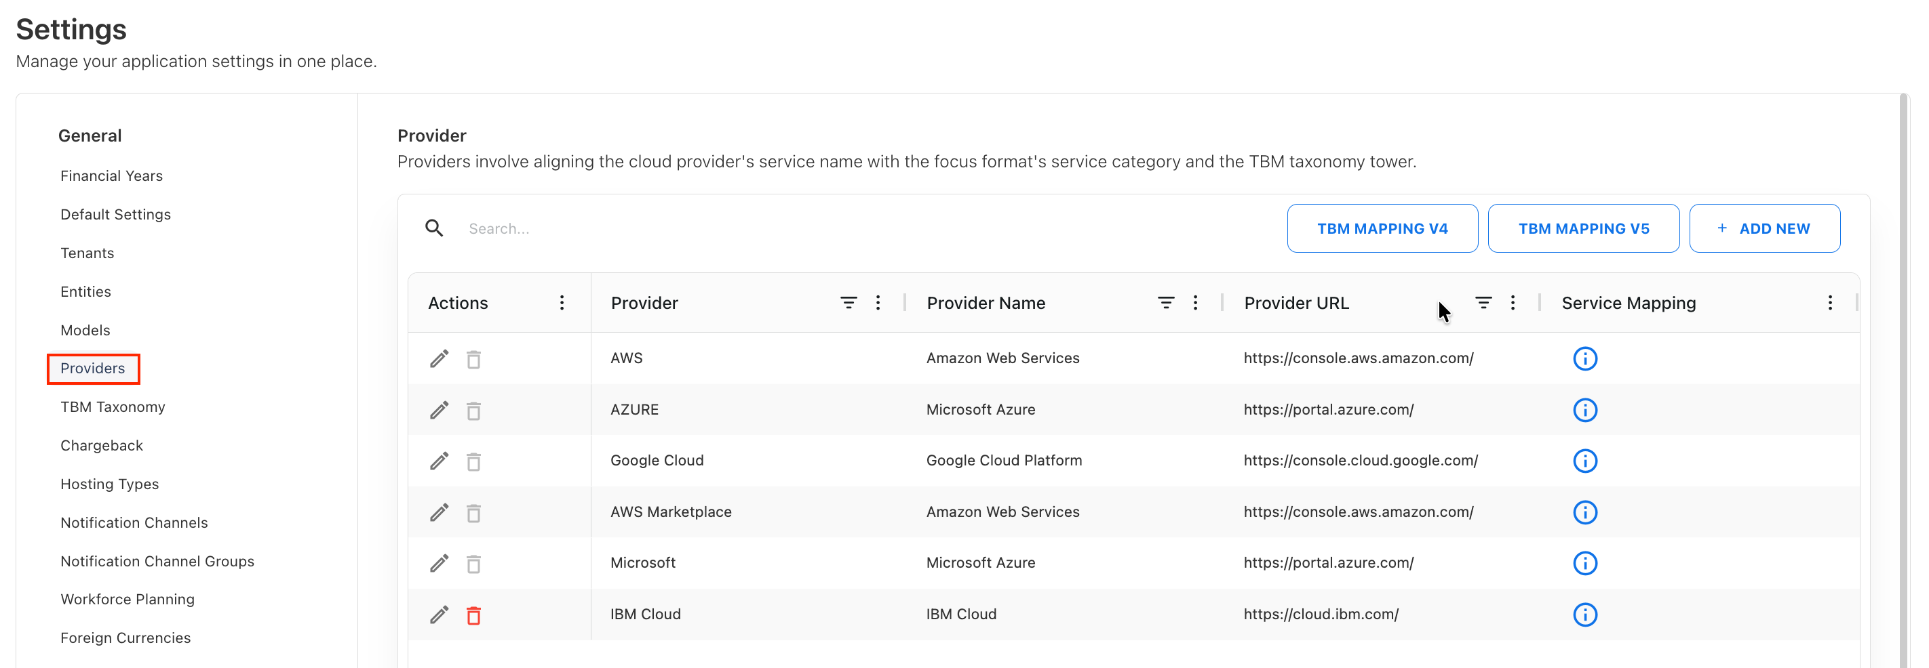Screen dimensions: 1929x668
Task: Select Notification Channels in sidebar
Action: click(x=134, y=523)
